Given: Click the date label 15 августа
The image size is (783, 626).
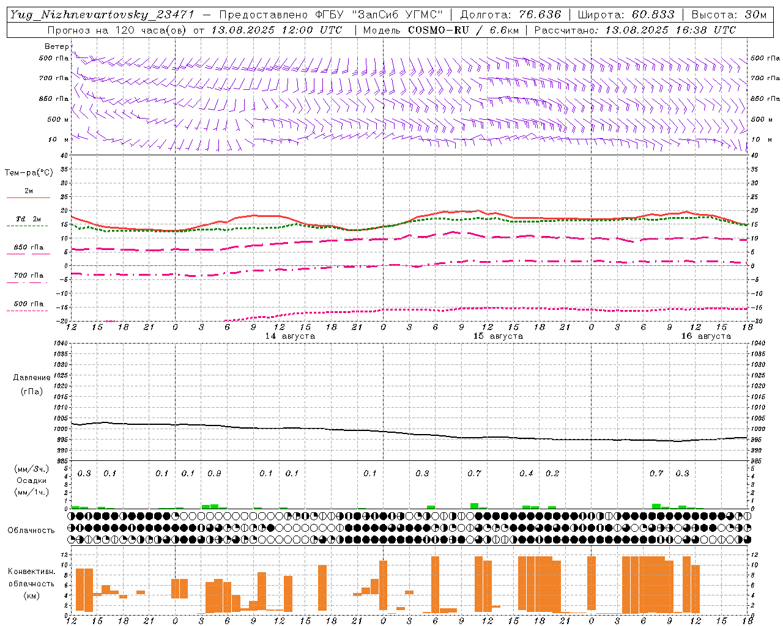Looking at the screenshot, I should pyautogui.click(x=498, y=336).
